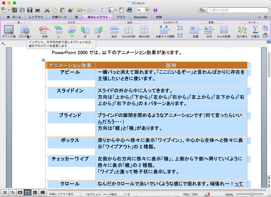Toggle table gridlines (グリッド線)
This screenshot has width=271, height=197.
pos(9,32)
